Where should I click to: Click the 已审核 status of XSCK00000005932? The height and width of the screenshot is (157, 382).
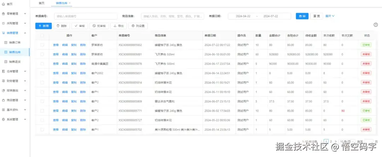(x=366, y=45)
